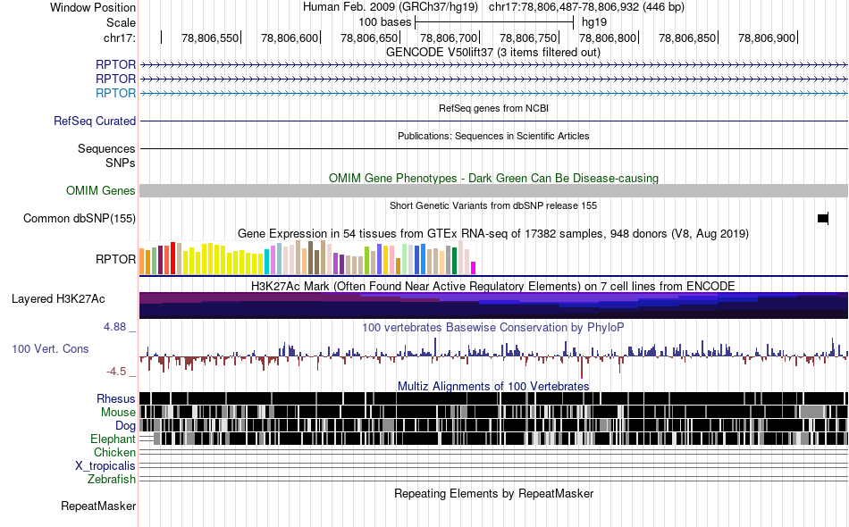Click the black dbSNP variant marker

823,218
